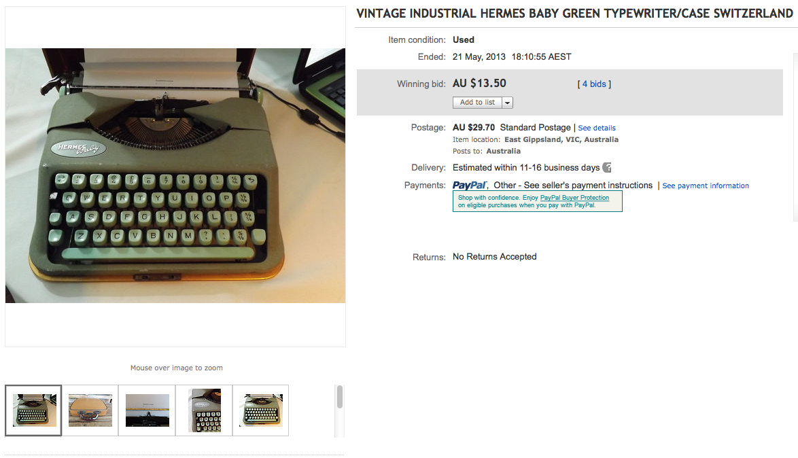Open the 4 bids link
Screen dimensions: 798x458
(x=594, y=84)
